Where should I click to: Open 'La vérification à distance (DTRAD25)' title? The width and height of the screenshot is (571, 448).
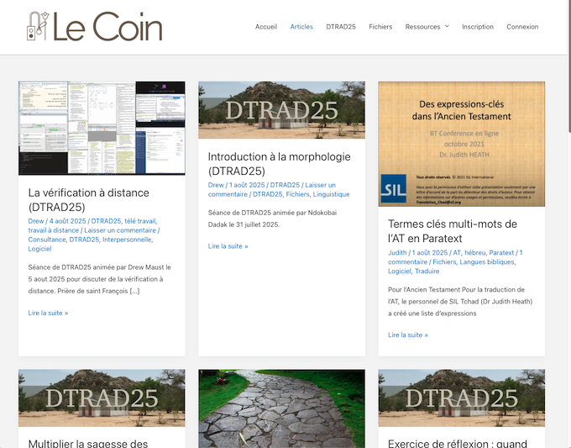88,200
